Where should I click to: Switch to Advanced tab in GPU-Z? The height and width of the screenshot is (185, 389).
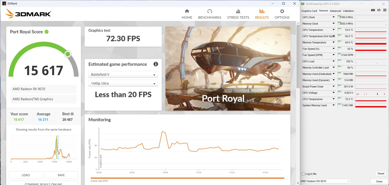[335, 11]
